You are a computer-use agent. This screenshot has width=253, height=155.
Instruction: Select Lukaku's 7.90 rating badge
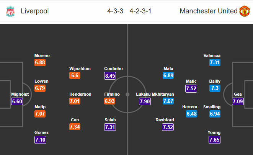145,101
